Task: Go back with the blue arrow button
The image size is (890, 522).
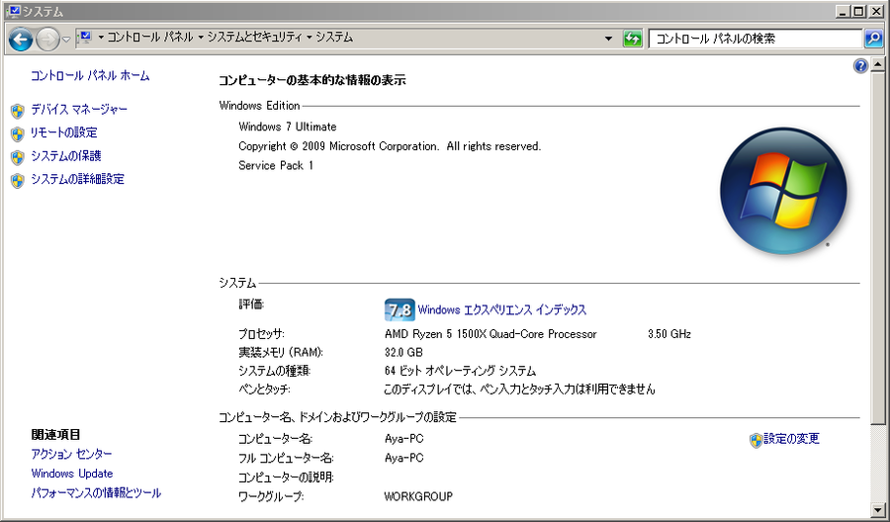Action: 21,40
